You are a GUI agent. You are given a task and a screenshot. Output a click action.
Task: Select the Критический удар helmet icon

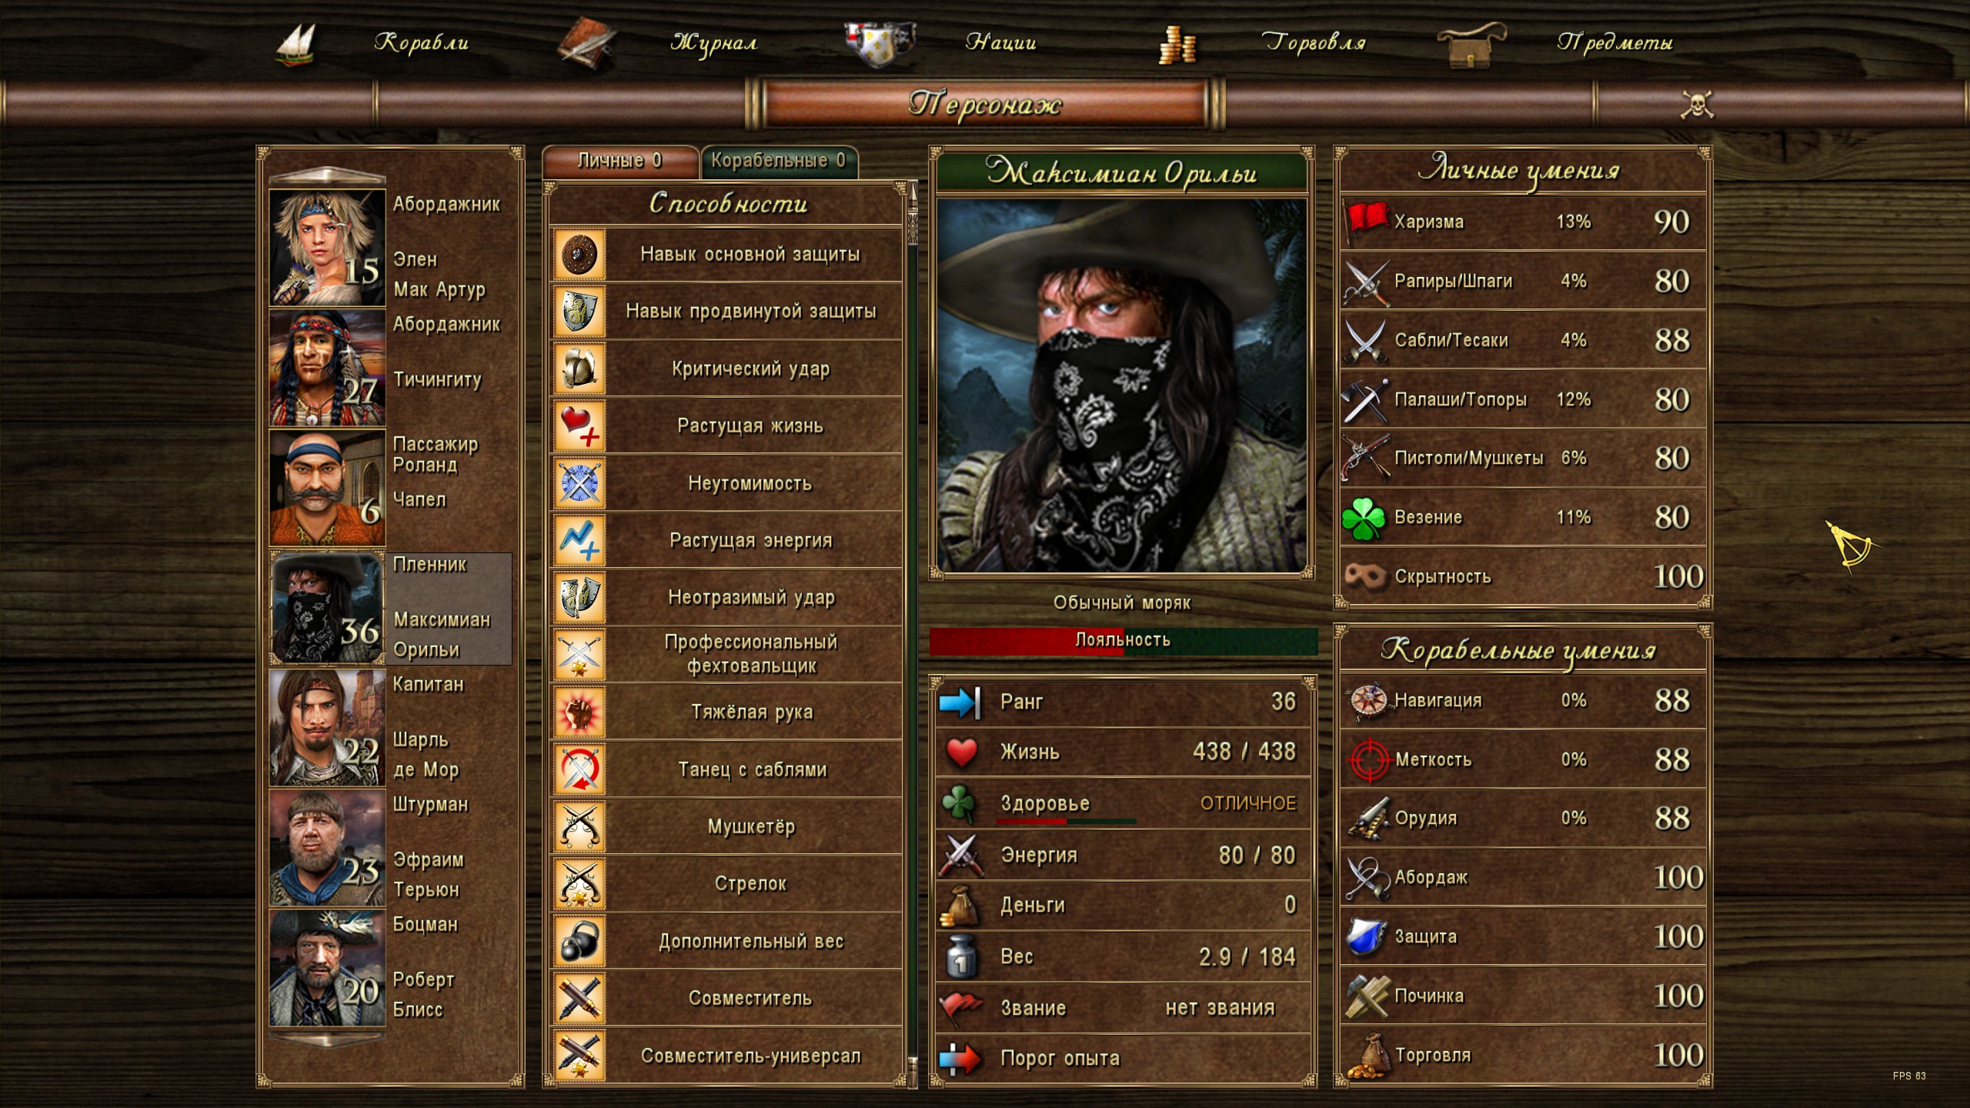click(x=579, y=369)
